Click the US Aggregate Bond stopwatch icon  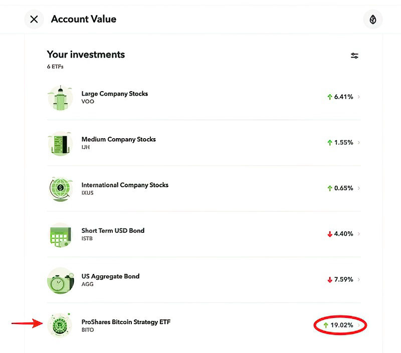click(x=60, y=280)
